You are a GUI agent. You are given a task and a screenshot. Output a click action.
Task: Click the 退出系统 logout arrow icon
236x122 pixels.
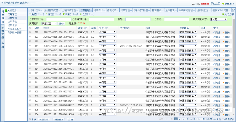pyautogui.click(x=223, y=4)
